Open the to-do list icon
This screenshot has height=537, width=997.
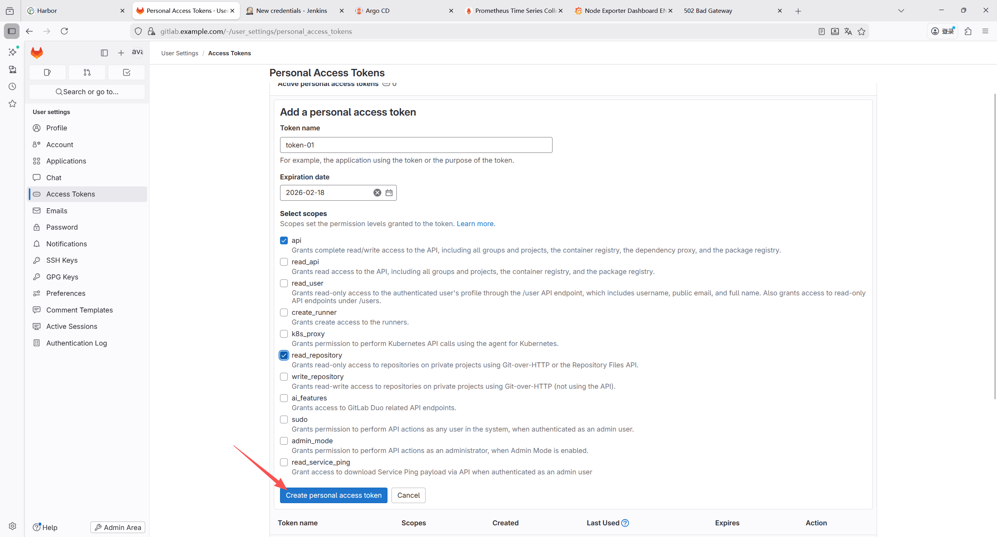pyautogui.click(x=127, y=72)
